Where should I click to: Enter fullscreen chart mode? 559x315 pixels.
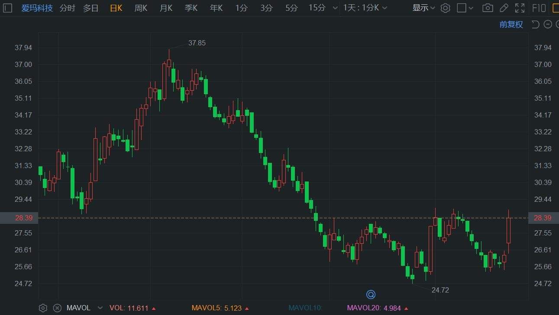(x=520, y=8)
